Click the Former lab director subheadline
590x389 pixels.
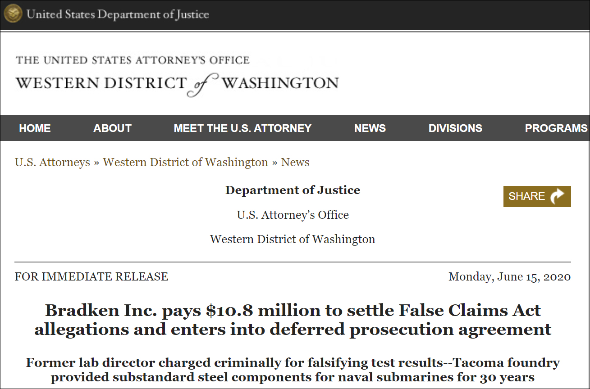tap(293, 370)
